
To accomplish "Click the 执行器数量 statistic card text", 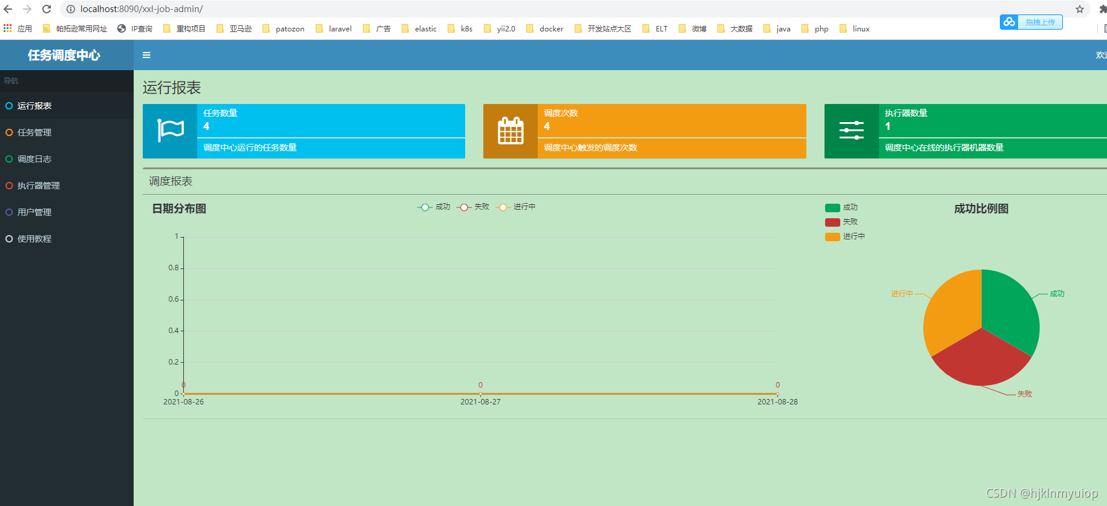I will [x=906, y=113].
